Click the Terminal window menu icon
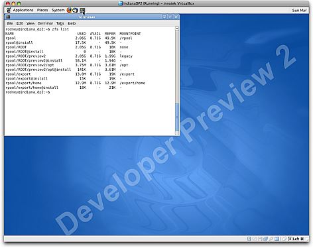The width and height of the screenshot is (313, 248). tap(8, 17)
